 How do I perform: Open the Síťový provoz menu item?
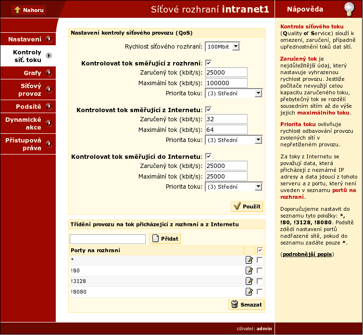[28, 90]
